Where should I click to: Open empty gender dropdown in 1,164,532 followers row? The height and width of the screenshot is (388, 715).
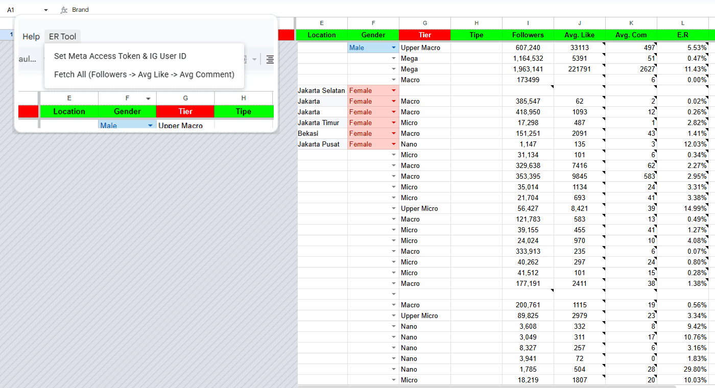(394, 58)
